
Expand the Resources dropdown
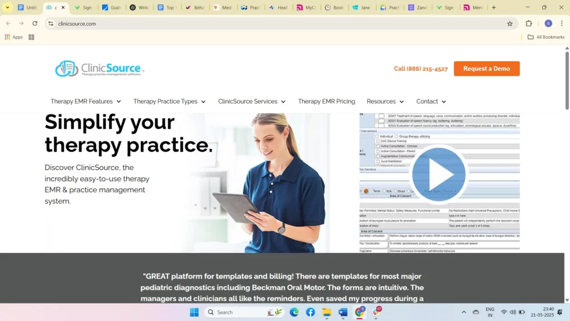[x=385, y=101]
